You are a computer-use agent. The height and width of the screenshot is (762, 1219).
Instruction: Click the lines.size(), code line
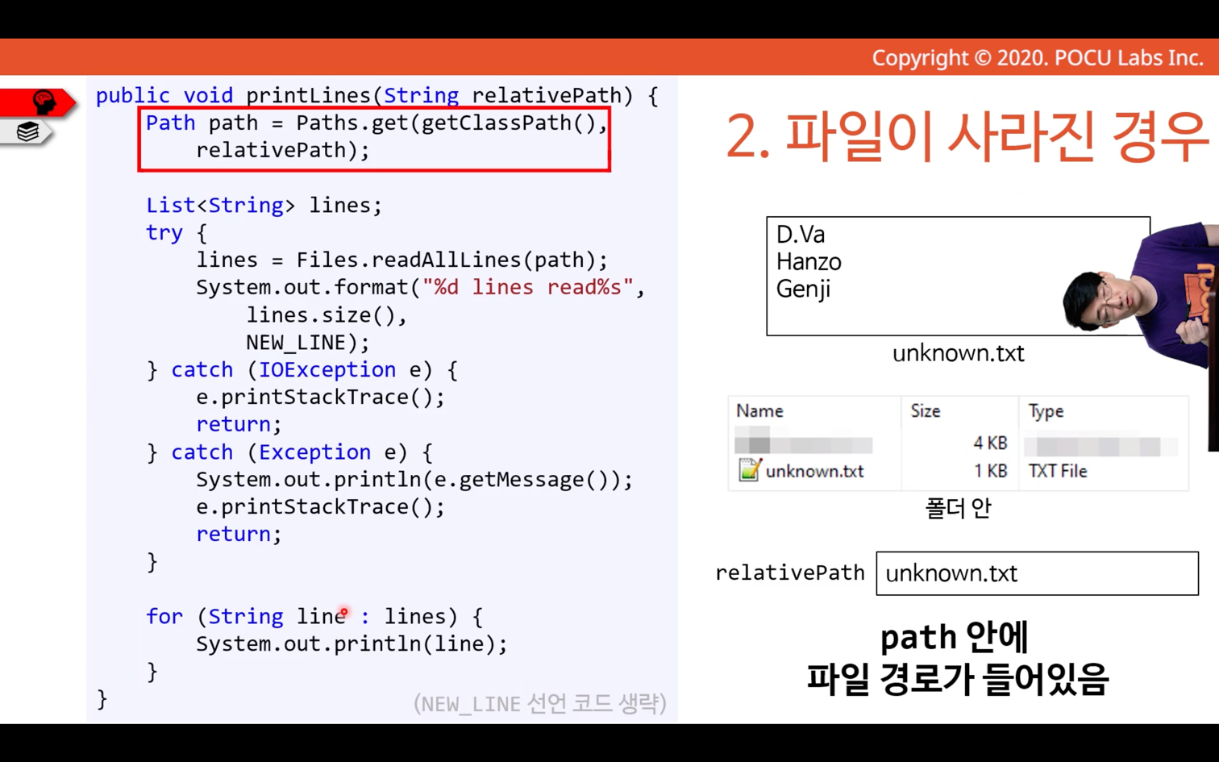click(327, 314)
